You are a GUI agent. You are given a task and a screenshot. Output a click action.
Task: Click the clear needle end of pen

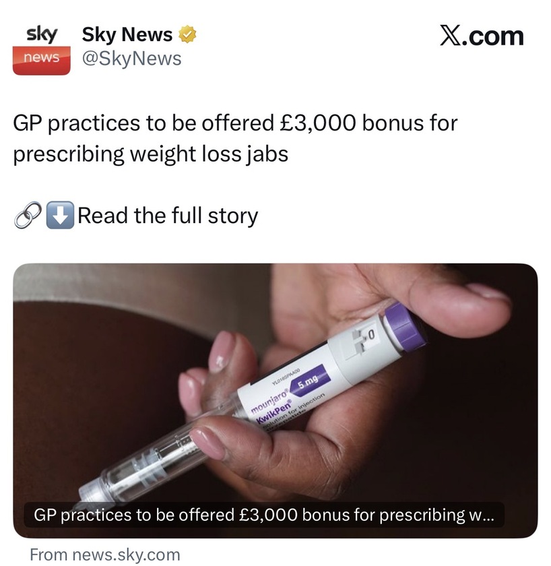pos(94,492)
